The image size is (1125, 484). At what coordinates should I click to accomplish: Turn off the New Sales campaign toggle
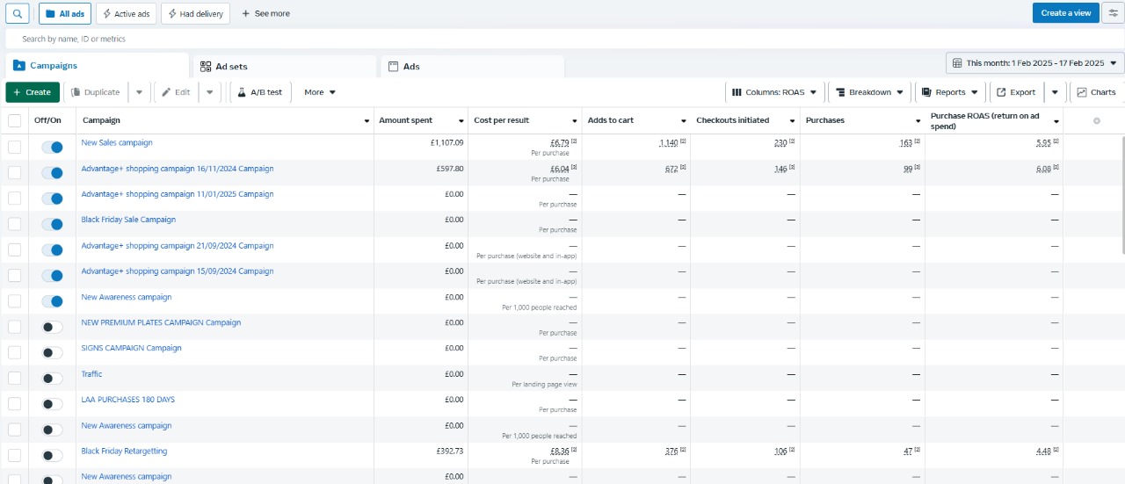[x=52, y=148]
